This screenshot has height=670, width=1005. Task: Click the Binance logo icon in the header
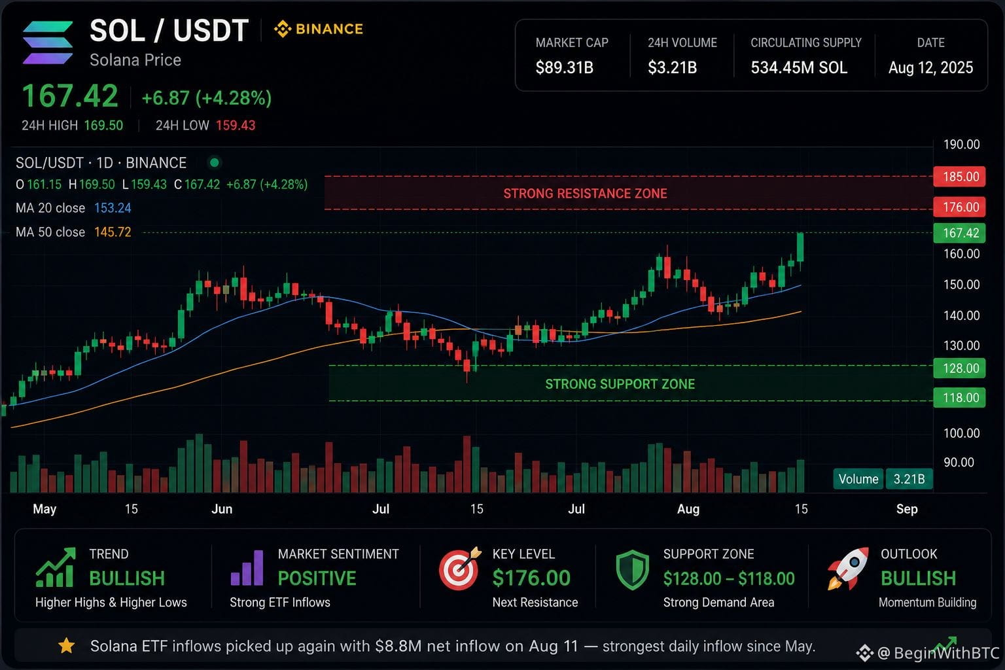[x=282, y=29]
